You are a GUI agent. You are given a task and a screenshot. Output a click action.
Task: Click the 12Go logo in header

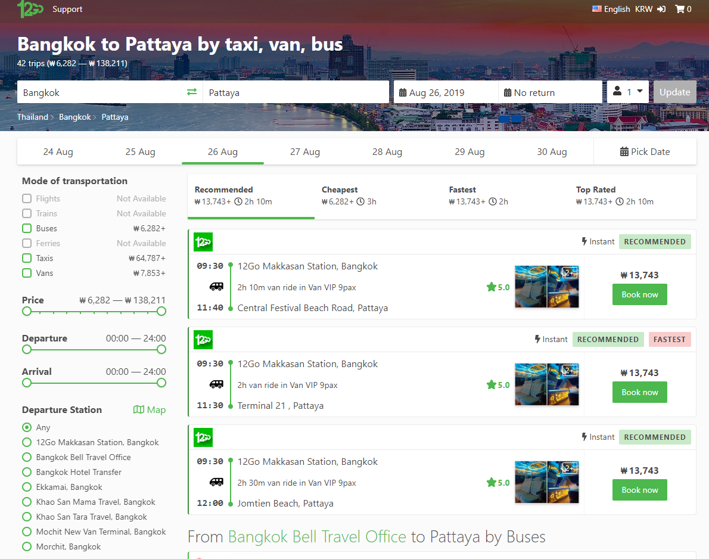[30, 8]
